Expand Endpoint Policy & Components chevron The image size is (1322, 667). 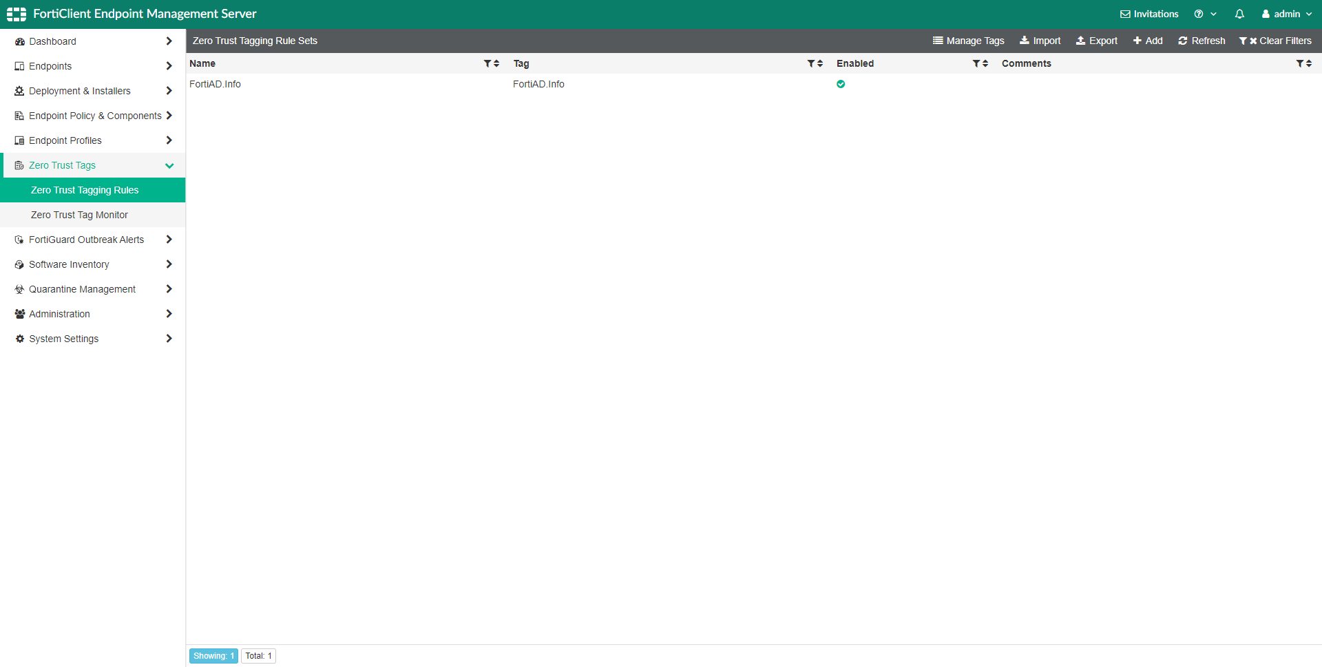coord(169,116)
